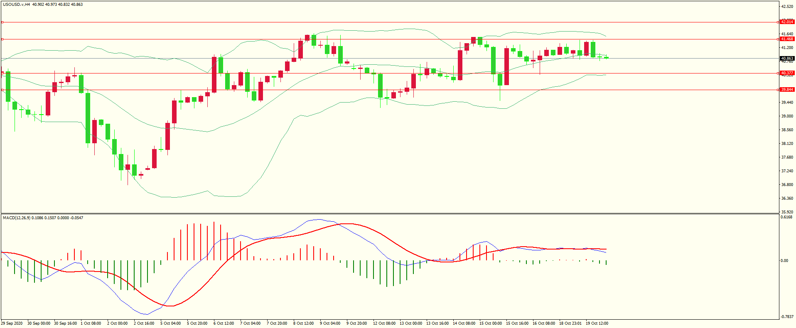Click left handle of the 39.844 line
The image size is (796, 328).
[x=2, y=90]
